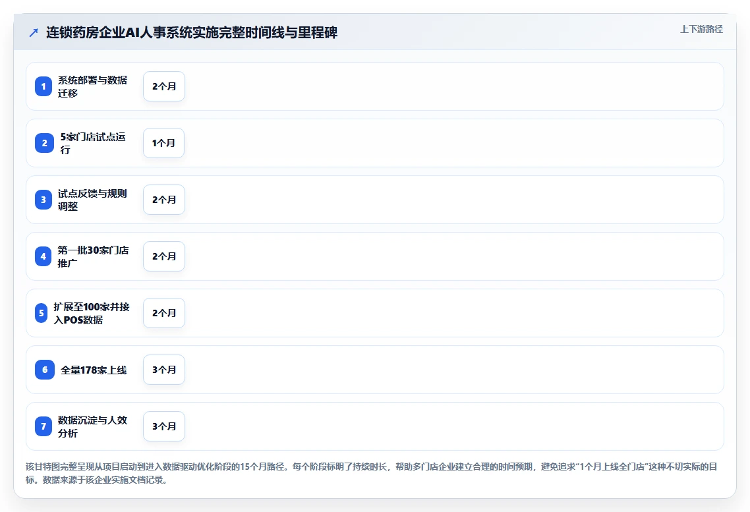The height and width of the screenshot is (512, 750).
Task: Click the 3个月 chip in 数据沉淀与人效分析 row
Action: [164, 426]
